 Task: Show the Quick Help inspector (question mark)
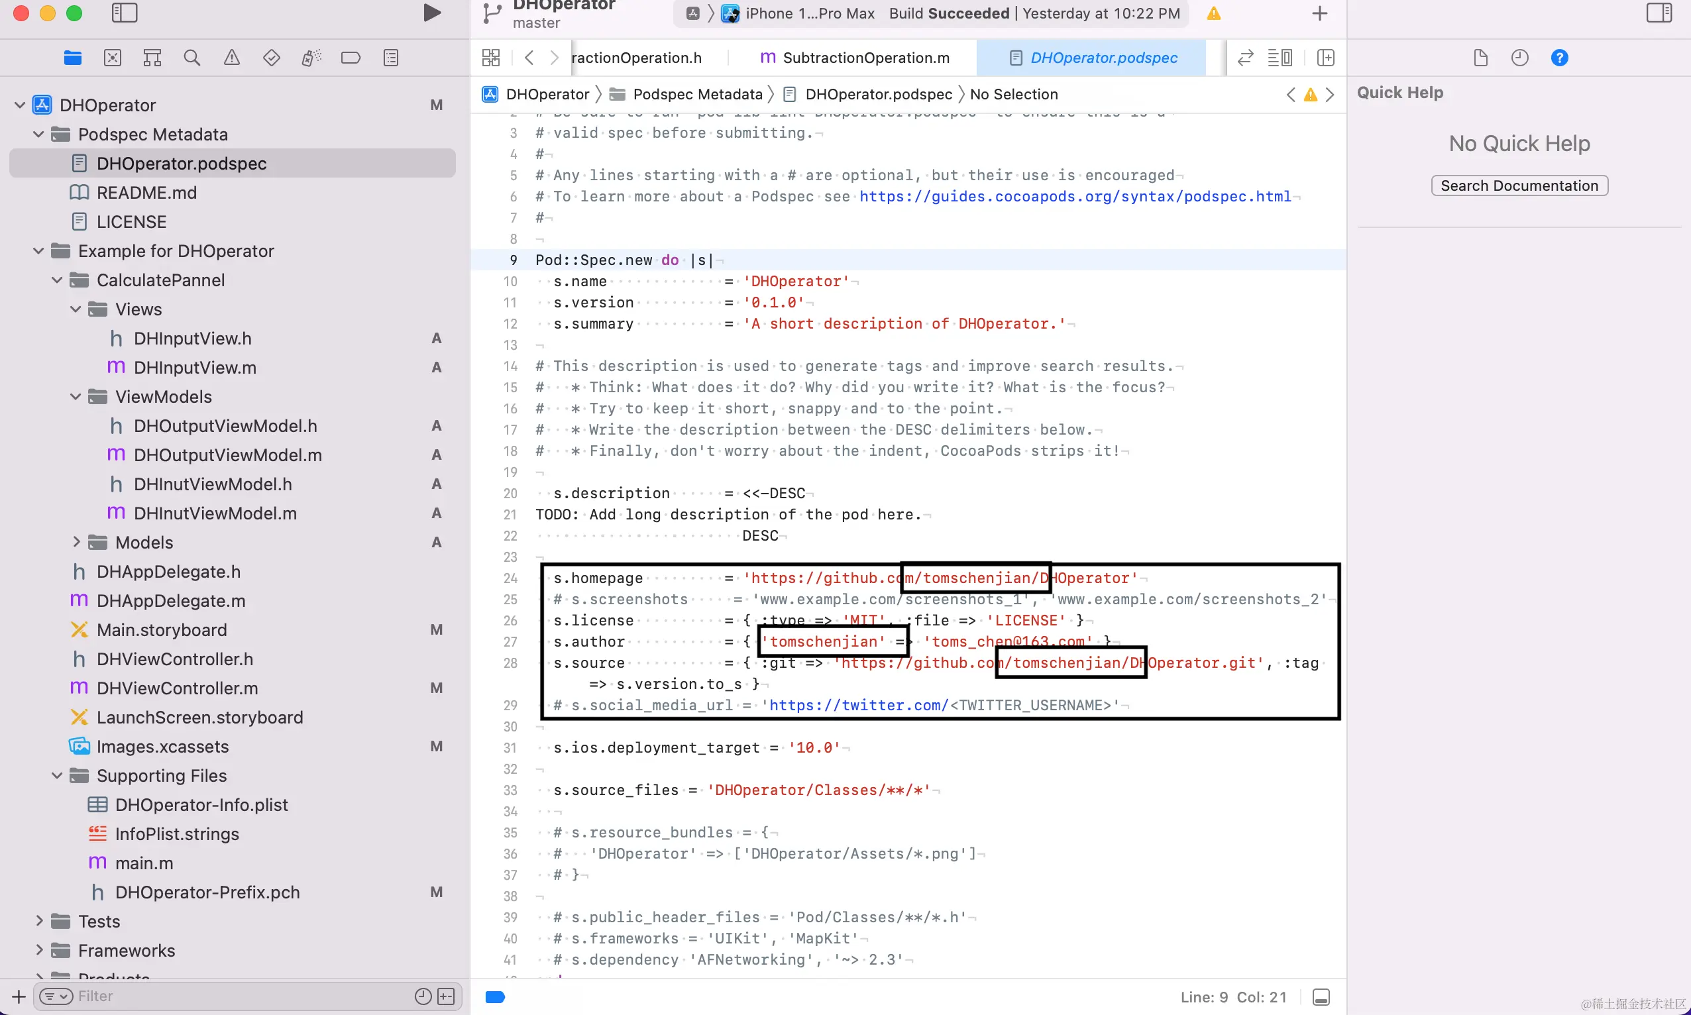tap(1559, 58)
